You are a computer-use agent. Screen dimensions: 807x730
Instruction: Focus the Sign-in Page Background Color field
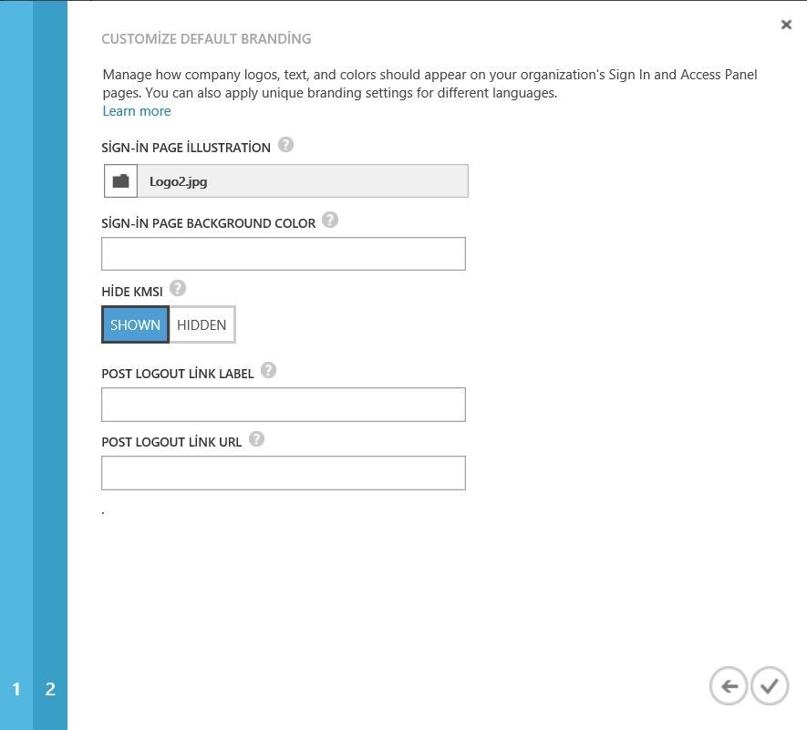pyautogui.click(x=284, y=254)
